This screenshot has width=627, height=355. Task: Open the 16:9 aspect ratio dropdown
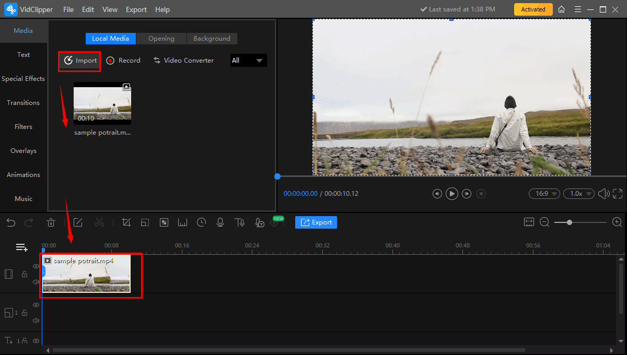[544, 194]
